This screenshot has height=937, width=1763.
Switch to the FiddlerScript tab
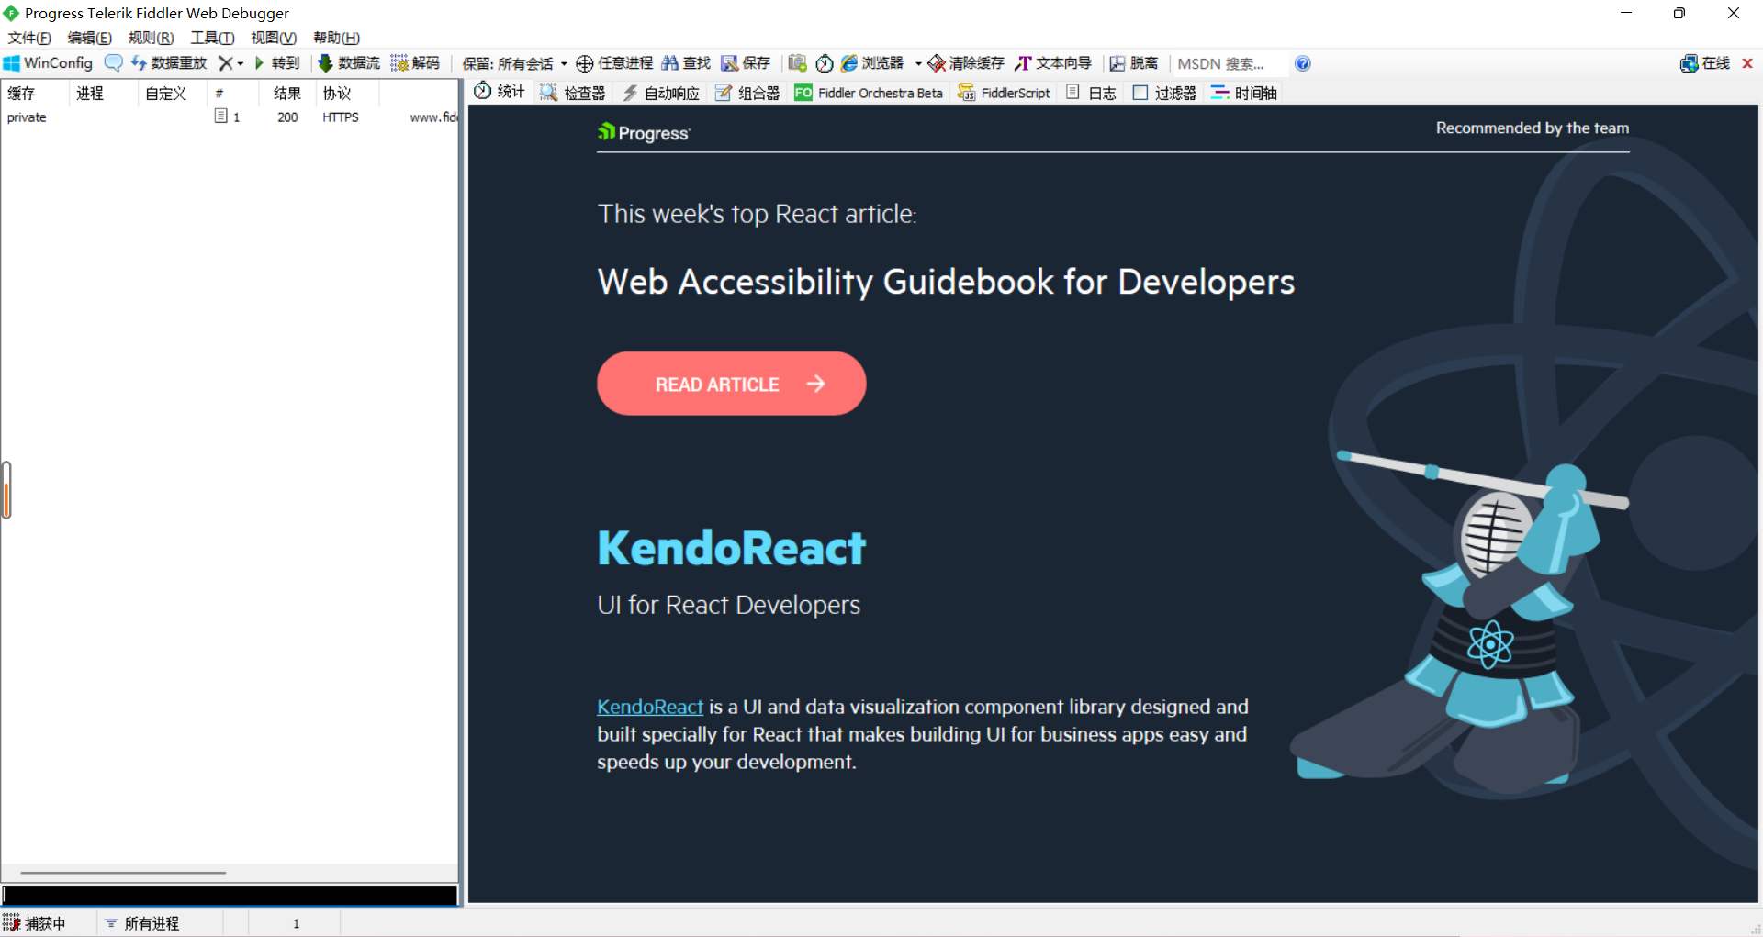(x=1004, y=93)
